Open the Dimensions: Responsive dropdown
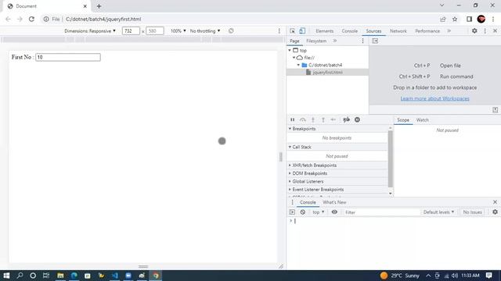The width and height of the screenshot is (501, 281). tap(90, 31)
